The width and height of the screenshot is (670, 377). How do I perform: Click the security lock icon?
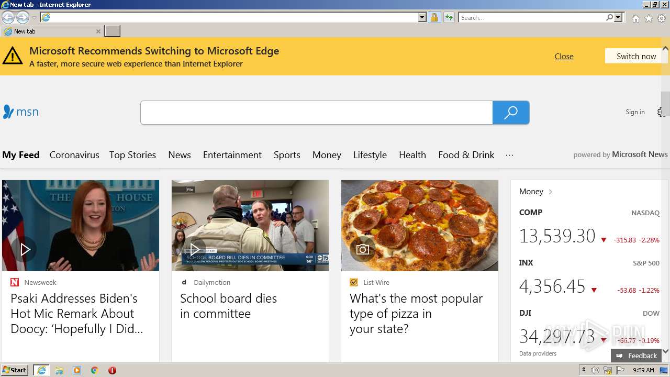point(434,18)
